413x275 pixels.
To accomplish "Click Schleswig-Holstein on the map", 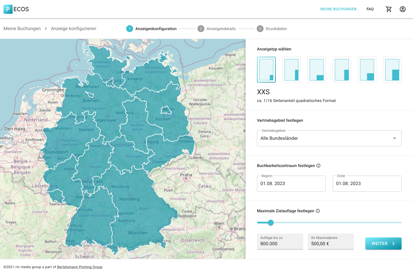I will click(102, 64).
